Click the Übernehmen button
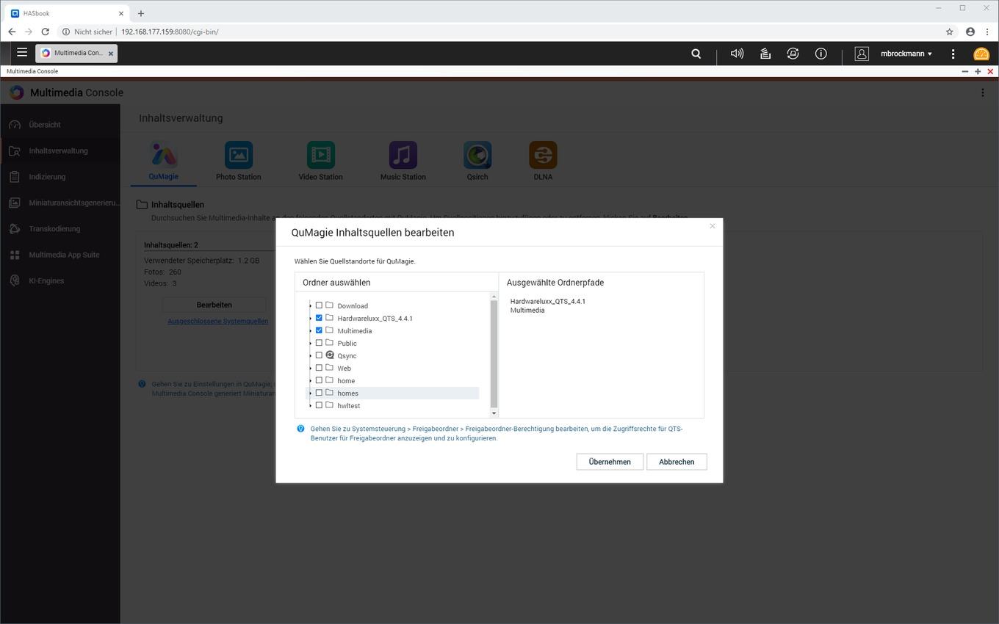 (610, 462)
